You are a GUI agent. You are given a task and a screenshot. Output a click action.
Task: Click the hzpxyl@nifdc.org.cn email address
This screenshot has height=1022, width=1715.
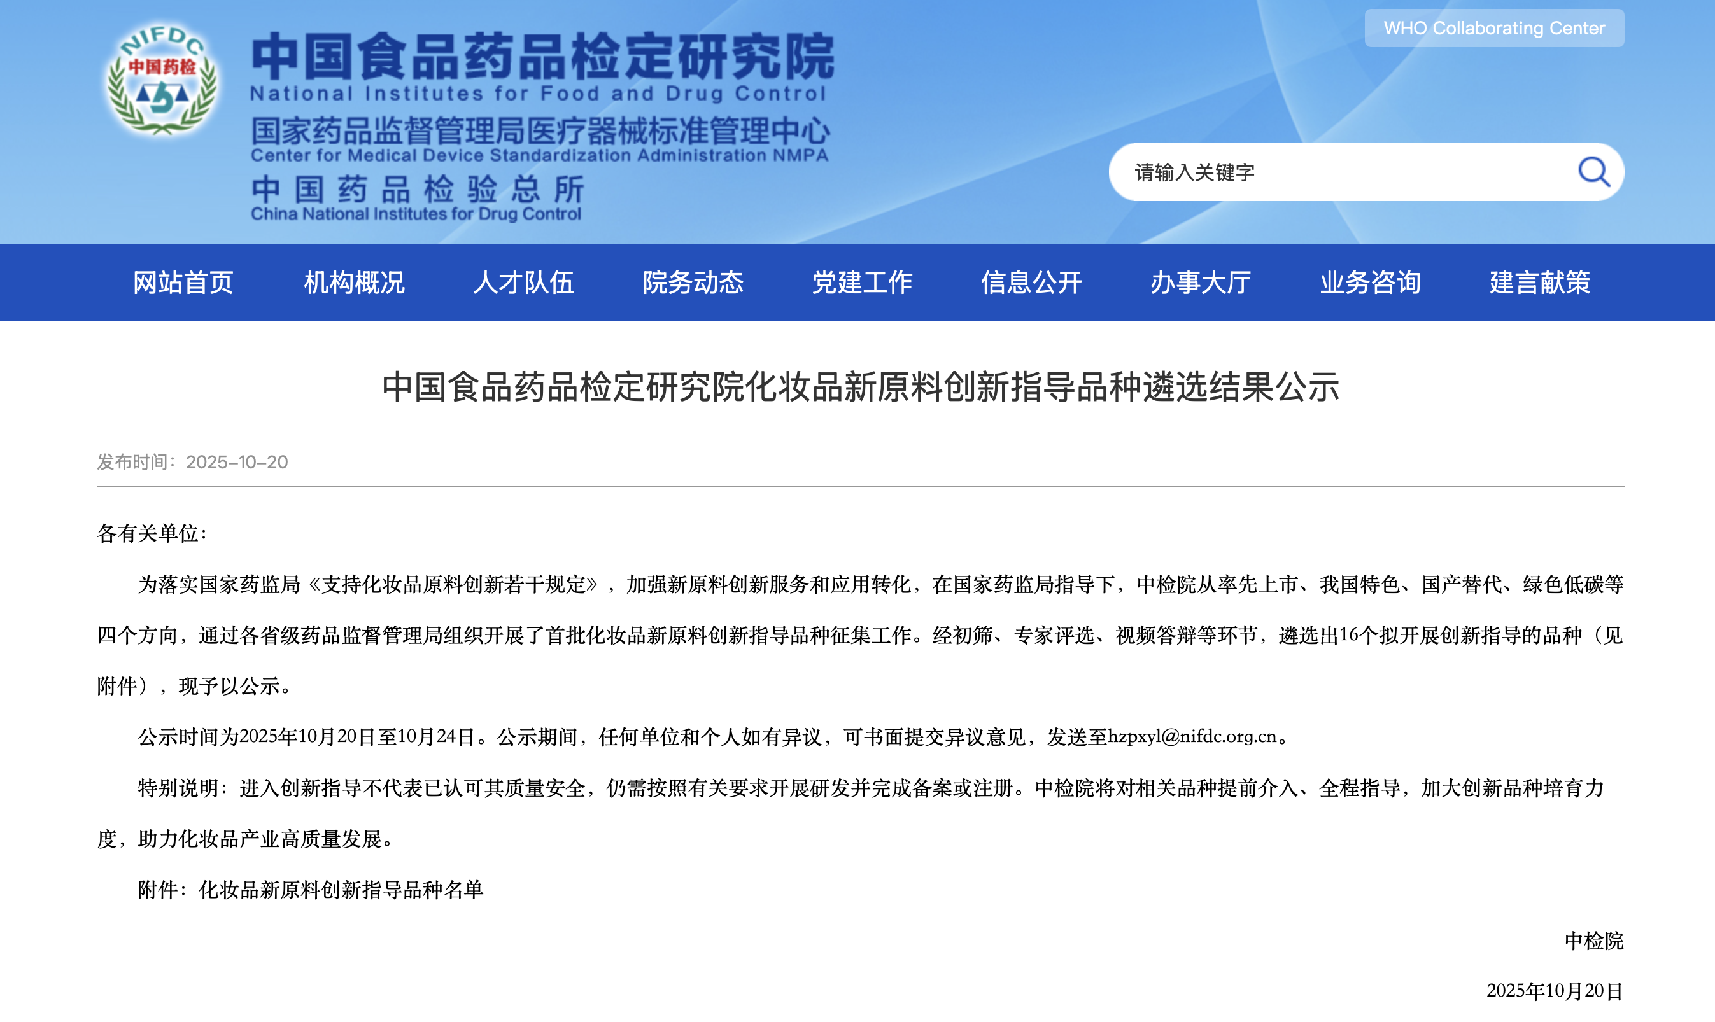(1192, 737)
